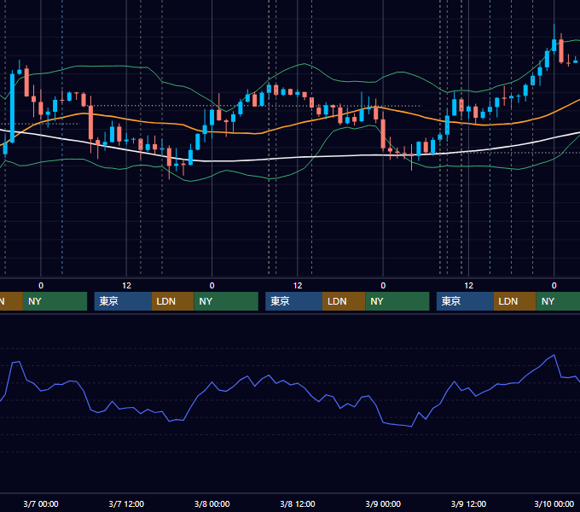Click the '3/7 00:00' date label
Image resolution: width=580 pixels, height=512 pixels.
point(41,503)
